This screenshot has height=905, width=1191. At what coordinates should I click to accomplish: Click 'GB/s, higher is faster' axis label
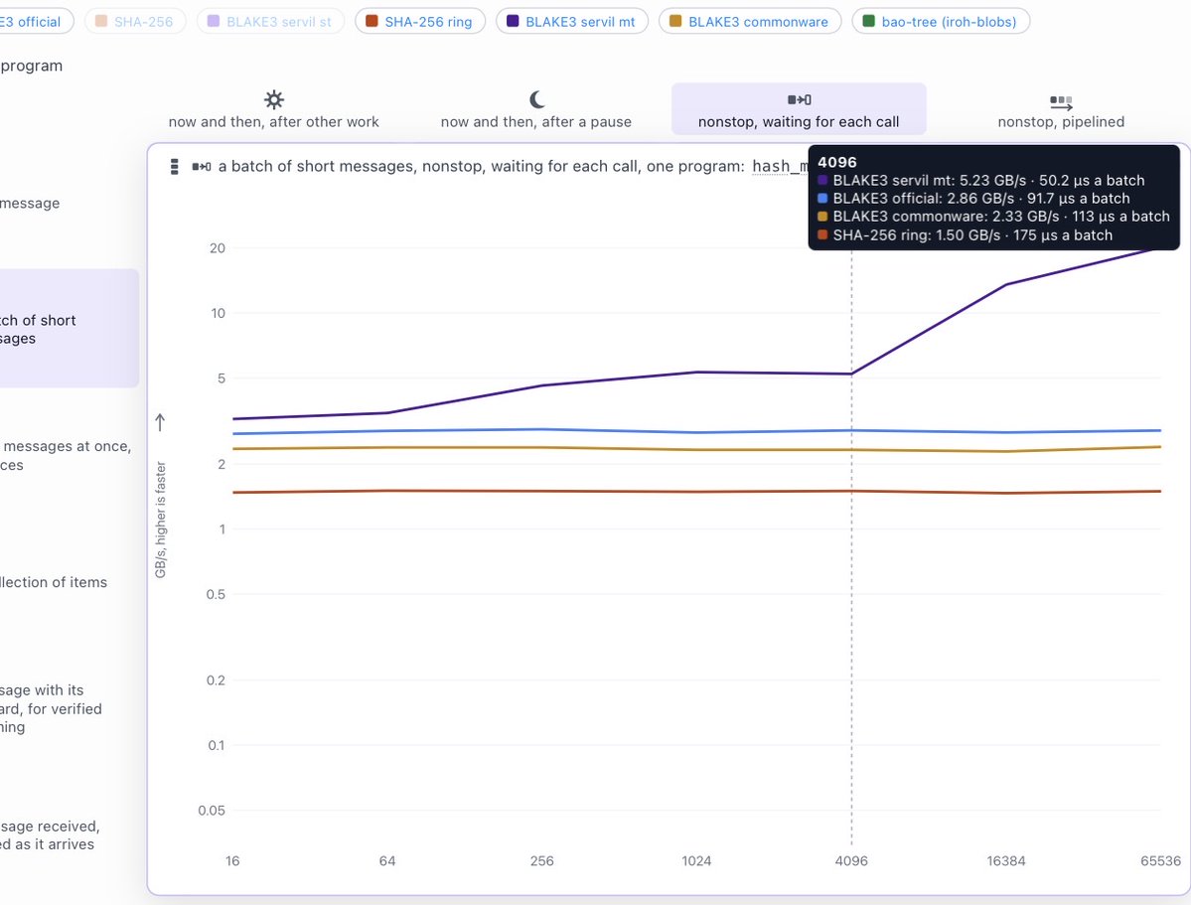pyautogui.click(x=160, y=520)
